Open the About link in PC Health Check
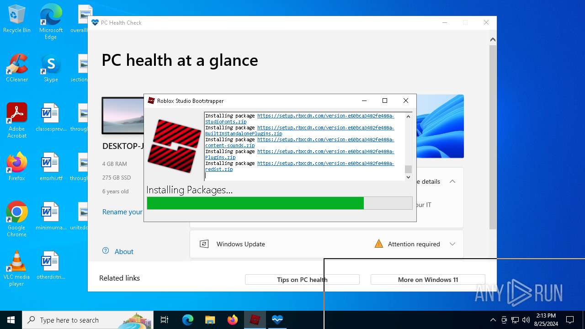 [x=124, y=252]
